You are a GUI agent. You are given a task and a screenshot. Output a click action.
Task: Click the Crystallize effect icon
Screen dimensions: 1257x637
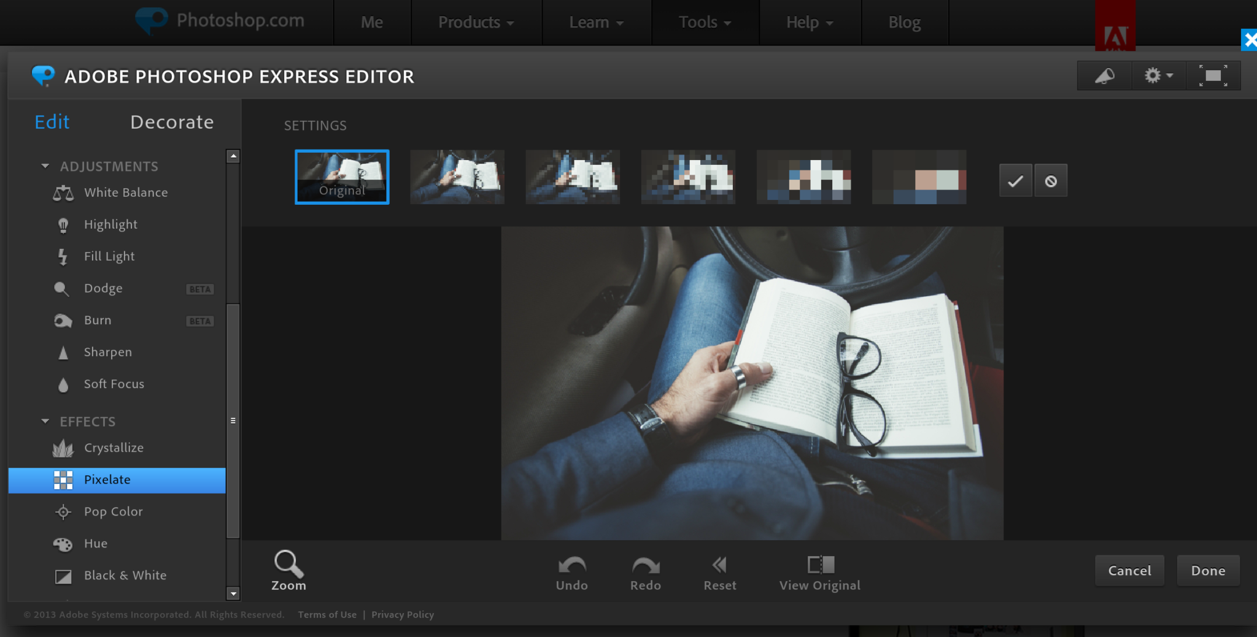[x=63, y=449]
